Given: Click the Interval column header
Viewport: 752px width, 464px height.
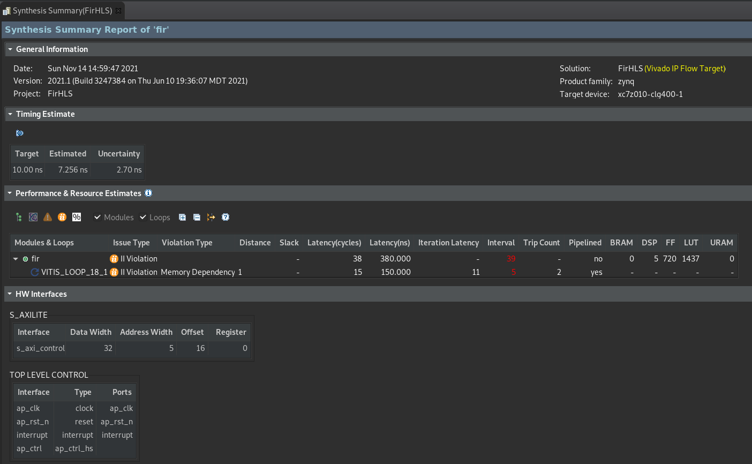Looking at the screenshot, I should tap(501, 243).
